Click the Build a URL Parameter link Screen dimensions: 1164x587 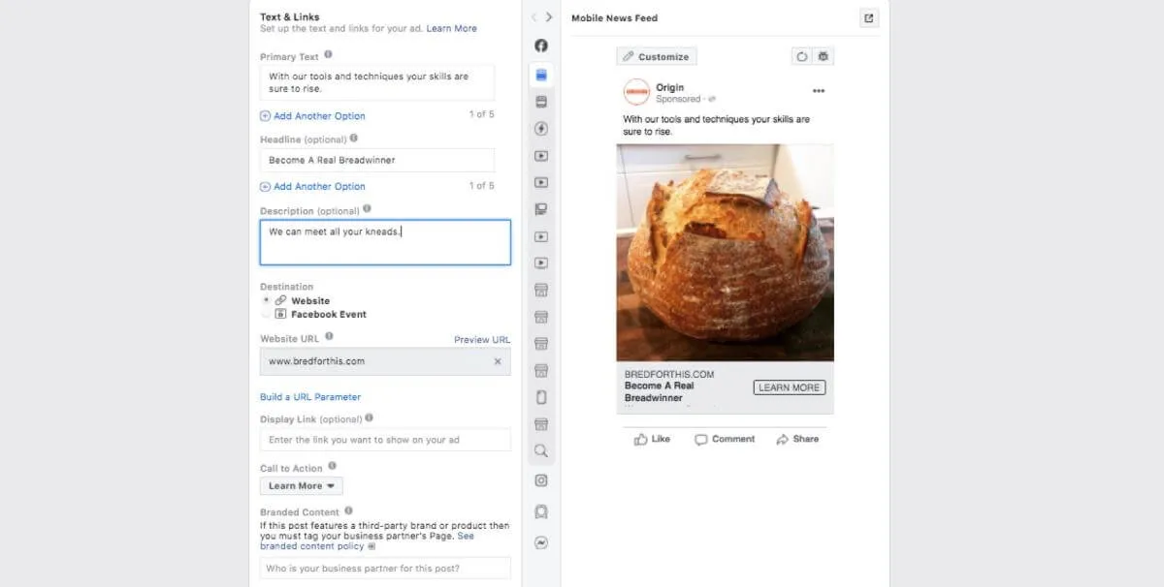(310, 397)
